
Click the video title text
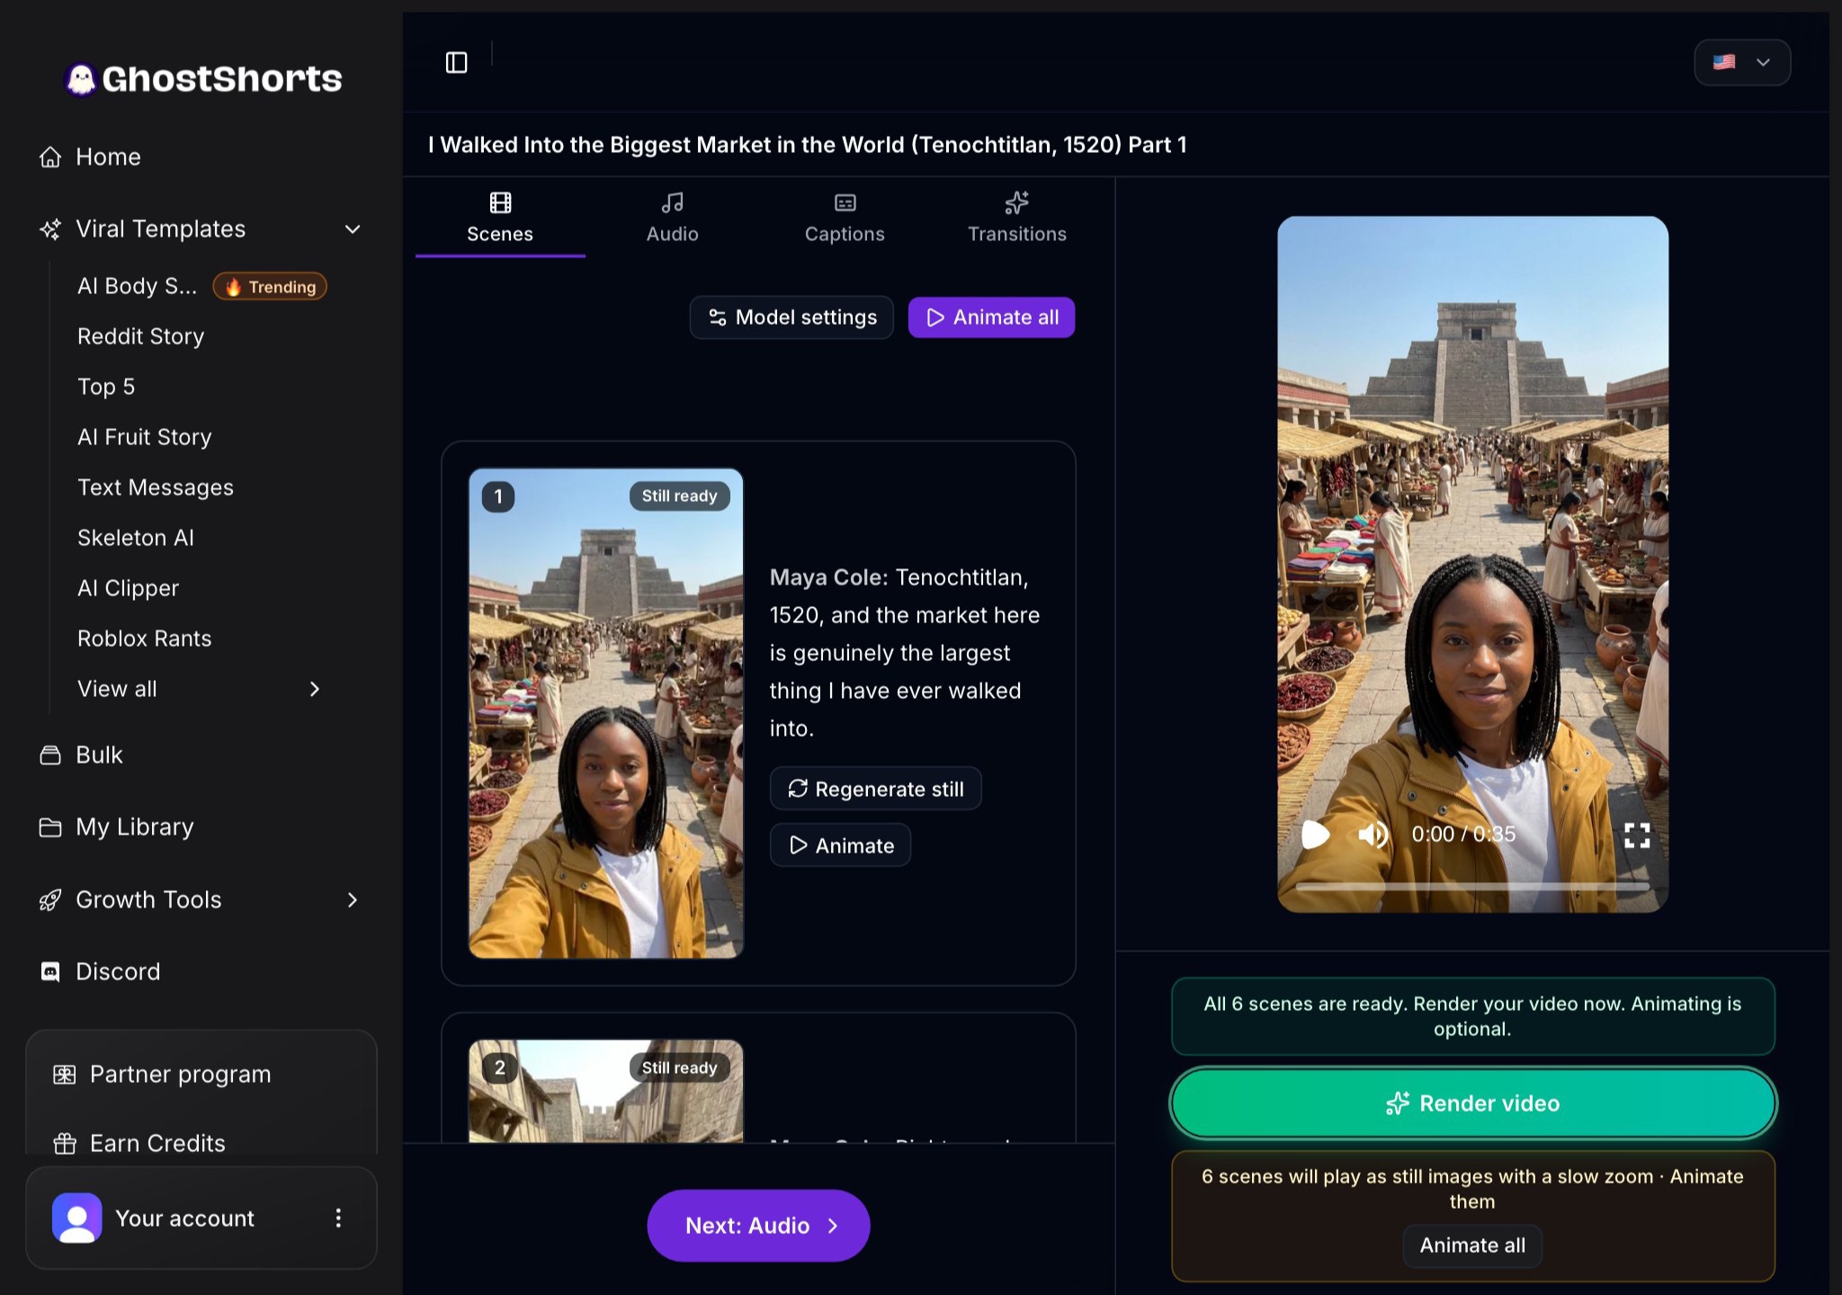808,145
